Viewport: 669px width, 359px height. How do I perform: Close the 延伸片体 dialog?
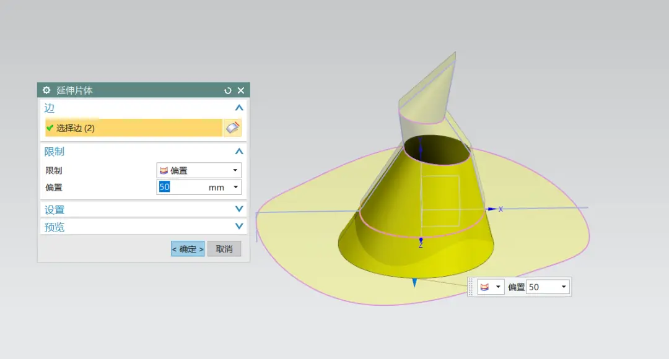(240, 90)
